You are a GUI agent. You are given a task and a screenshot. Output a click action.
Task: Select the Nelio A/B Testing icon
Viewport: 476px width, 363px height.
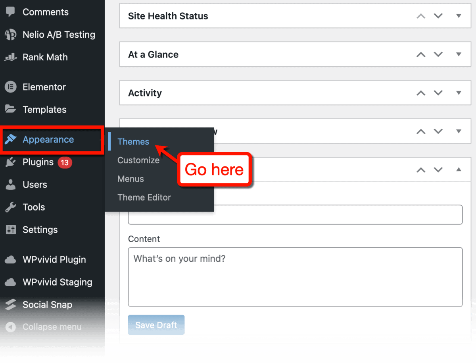tap(11, 35)
